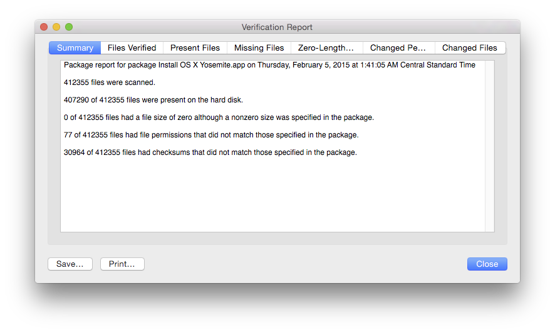This screenshot has height=333, width=555.
Task: Click the '412355 files were scanned' line
Action: 110,82
